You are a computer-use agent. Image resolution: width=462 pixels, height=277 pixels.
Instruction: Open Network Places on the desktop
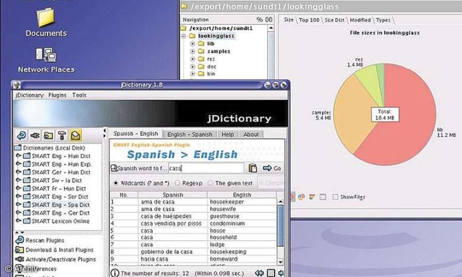46,60
